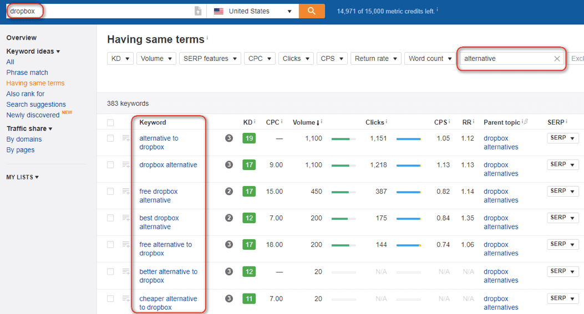Click word count badge for 'dropbox alternative'
This screenshot has width=584, height=314.
[229, 165]
